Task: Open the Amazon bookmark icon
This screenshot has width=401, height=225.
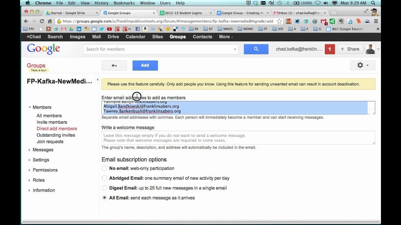Action: click(x=145, y=29)
